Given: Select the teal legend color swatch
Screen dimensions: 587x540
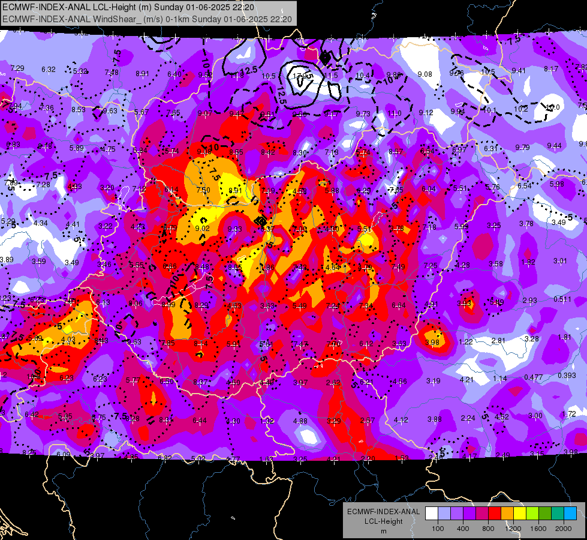Looking at the screenshot, I should (x=558, y=514).
